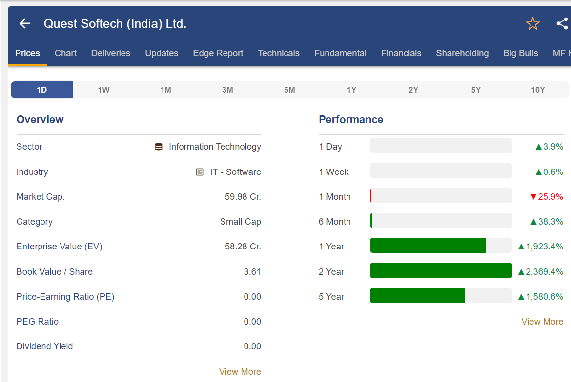Open the Technicals tab

click(279, 53)
